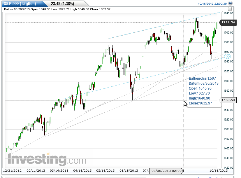Click the 1740.00 price axis label
Screen dimensions: 241x178
[x=228, y=13]
